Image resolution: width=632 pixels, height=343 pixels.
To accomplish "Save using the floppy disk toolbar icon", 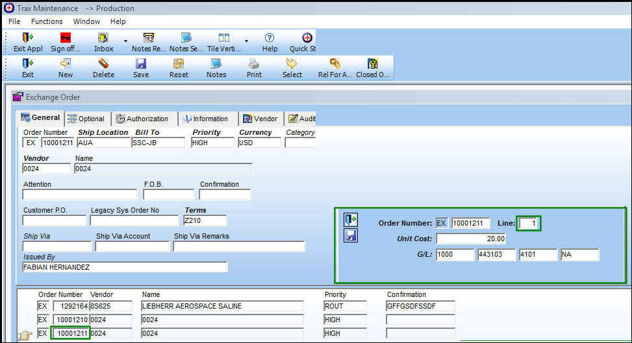I will tap(141, 64).
